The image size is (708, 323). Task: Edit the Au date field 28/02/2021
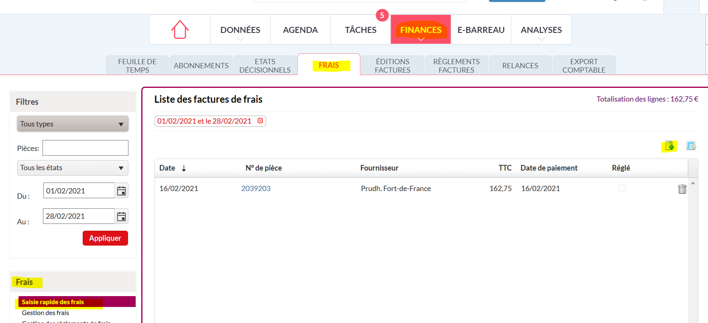tap(79, 216)
